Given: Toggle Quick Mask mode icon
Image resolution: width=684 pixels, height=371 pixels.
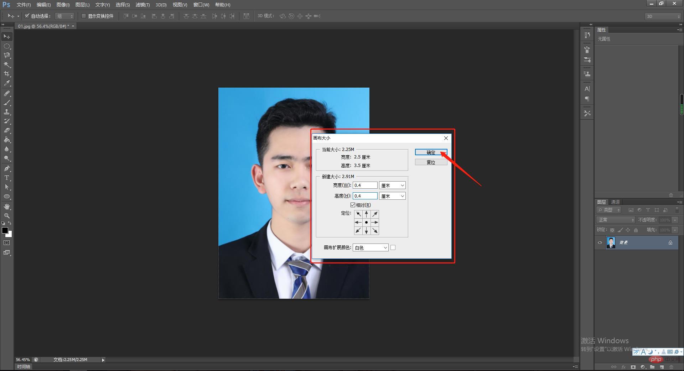Looking at the screenshot, I should (x=7, y=243).
